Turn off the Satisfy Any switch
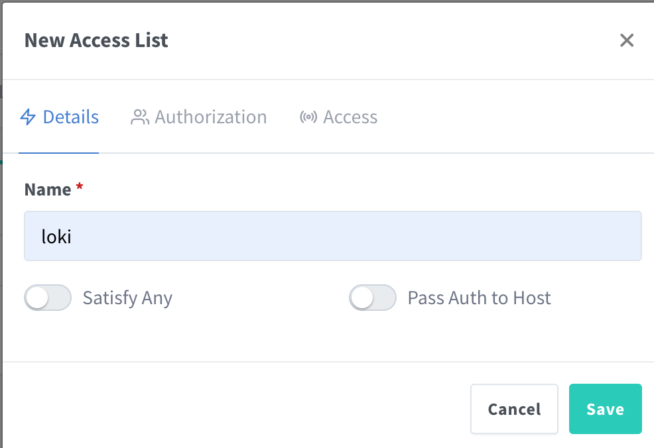The width and height of the screenshot is (654, 448). 47,298
